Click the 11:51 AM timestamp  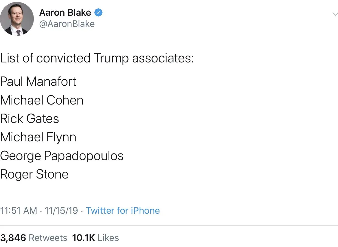point(19,211)
